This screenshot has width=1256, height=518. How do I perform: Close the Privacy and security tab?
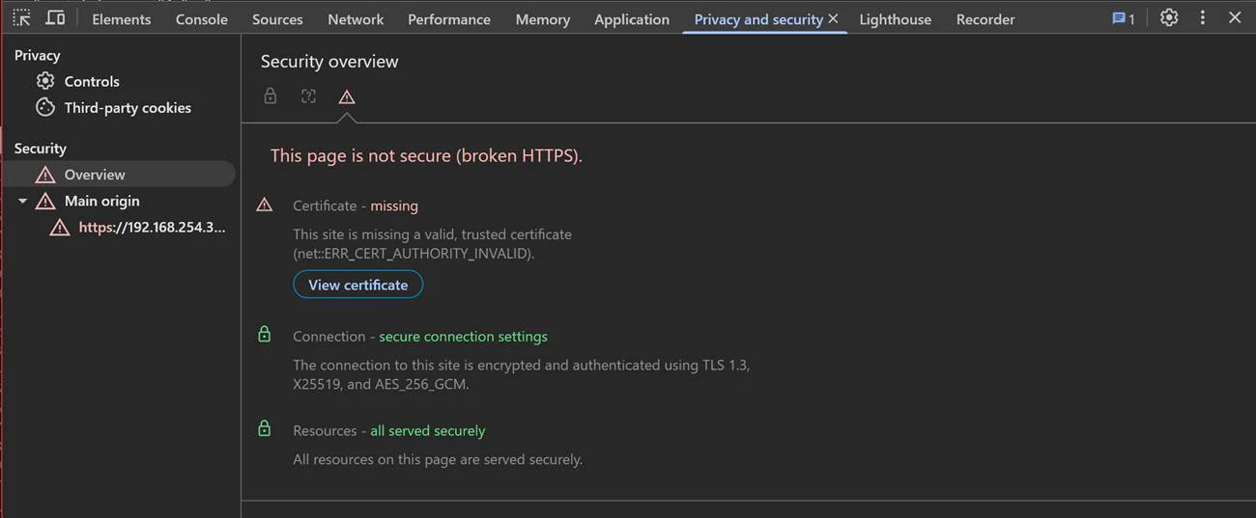click(x=834, y=18)
